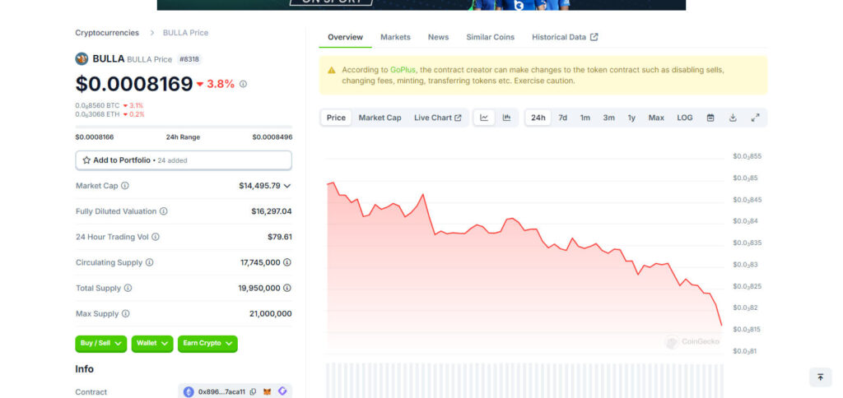
Task: Click info icon beside 17,745,000 value
Action: [x=287, y=262]
